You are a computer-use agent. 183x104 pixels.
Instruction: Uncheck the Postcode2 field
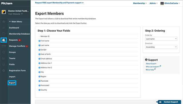[x=39, y=86]
